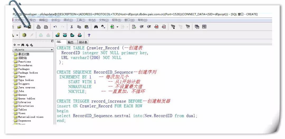
Task: Select the Java sources folder
Action: tap(27, 87)
